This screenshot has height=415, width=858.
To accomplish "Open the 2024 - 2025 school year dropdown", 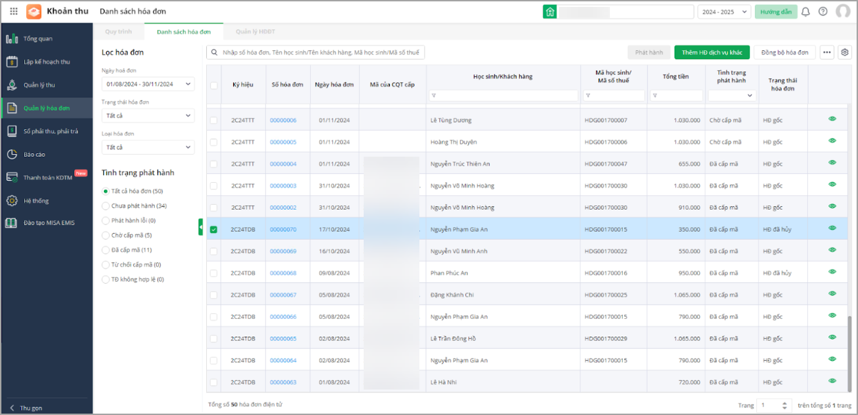I will click(724, 12).
